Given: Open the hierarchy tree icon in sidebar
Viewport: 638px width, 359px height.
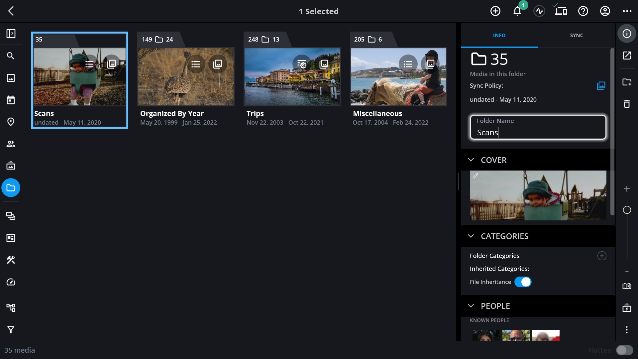Looking at the screenshot, I should pyautogui.click(x=11, y=307).
